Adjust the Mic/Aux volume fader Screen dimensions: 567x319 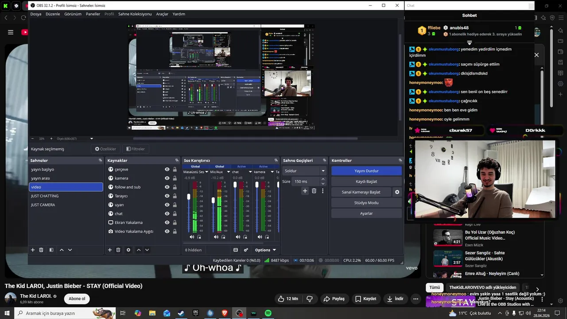coord(213,200)
